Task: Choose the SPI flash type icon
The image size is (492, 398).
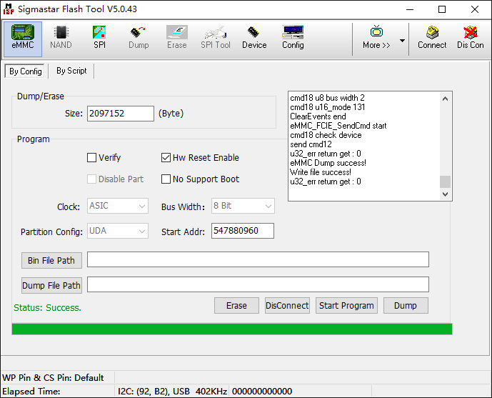Action: 99,38
